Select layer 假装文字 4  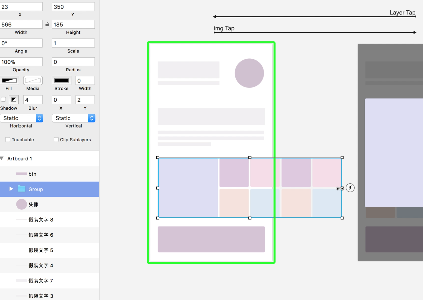50,266
